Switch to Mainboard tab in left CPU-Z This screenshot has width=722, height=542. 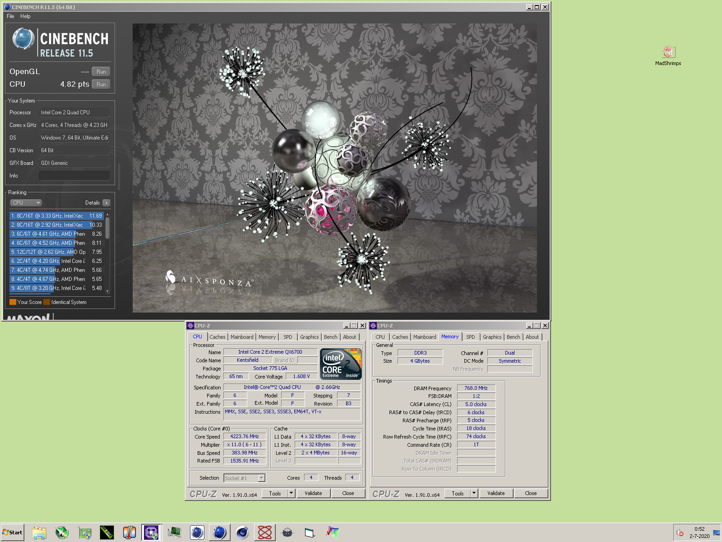click(242, 337)
